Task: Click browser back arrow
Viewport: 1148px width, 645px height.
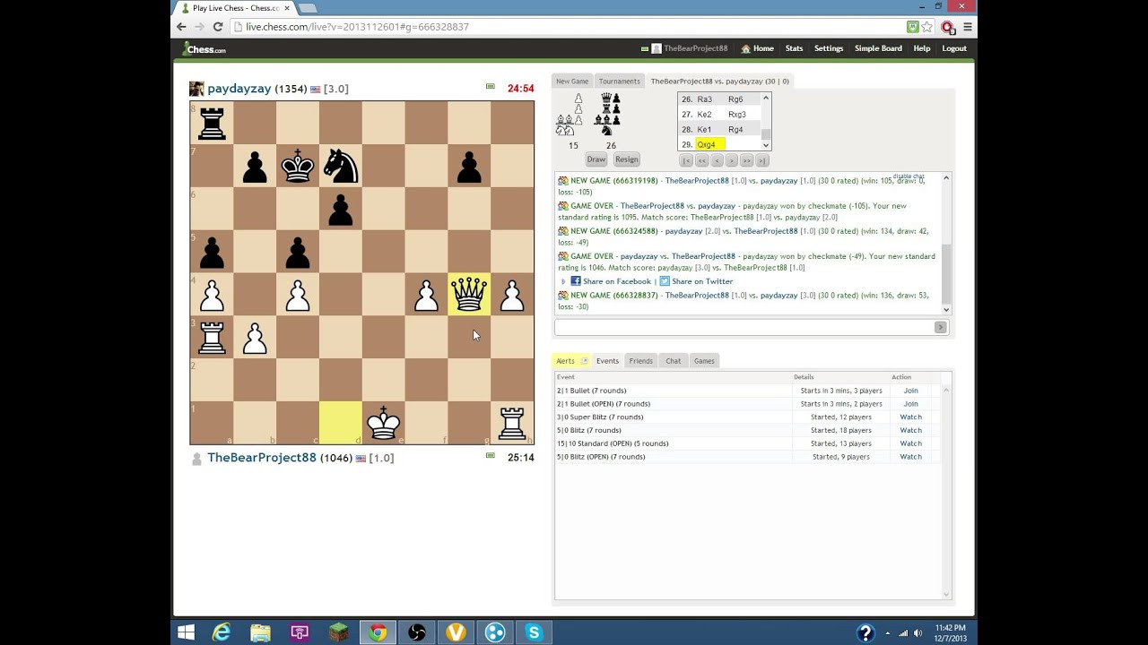Action: pyautogui.click(x=181, y=27)
